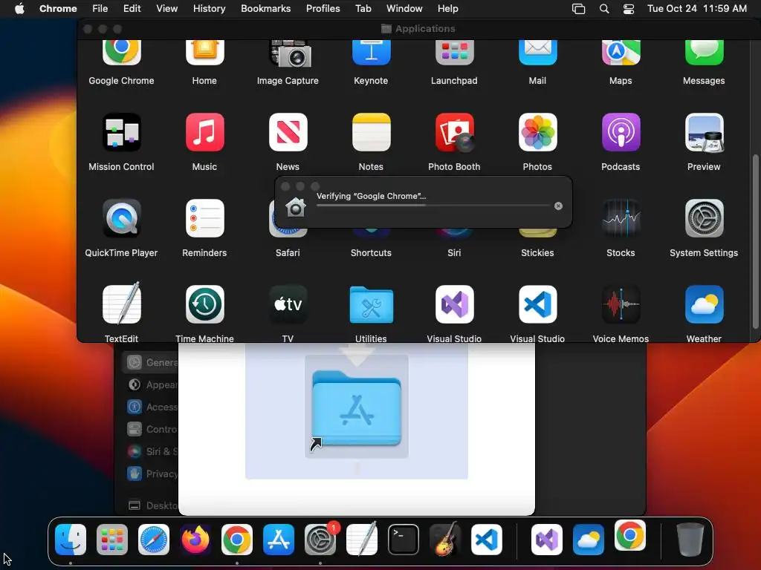The width and height of the screenshot is (761, 570).
Task: Open the Window menu
Action: pyautogui.click(x=404, y=8)
